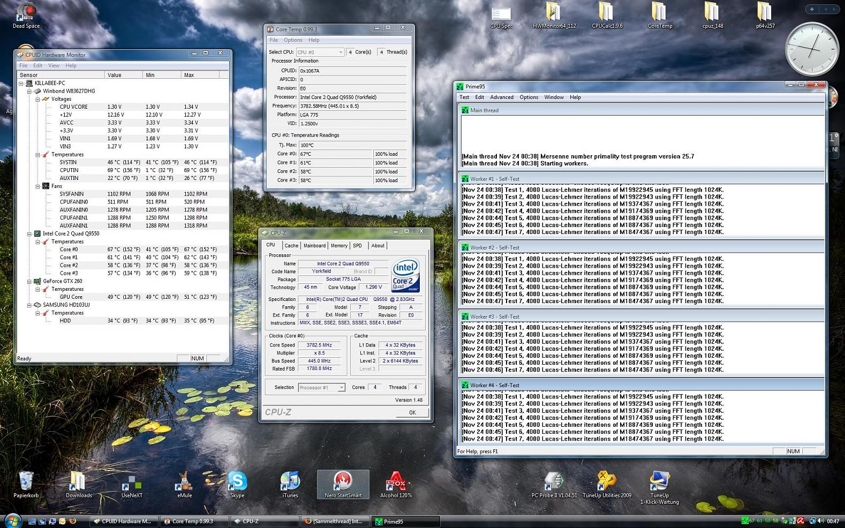845x528 pixels.
Task: Launch Alcohol 120% shortcut
Action: [x=396, y=485]
